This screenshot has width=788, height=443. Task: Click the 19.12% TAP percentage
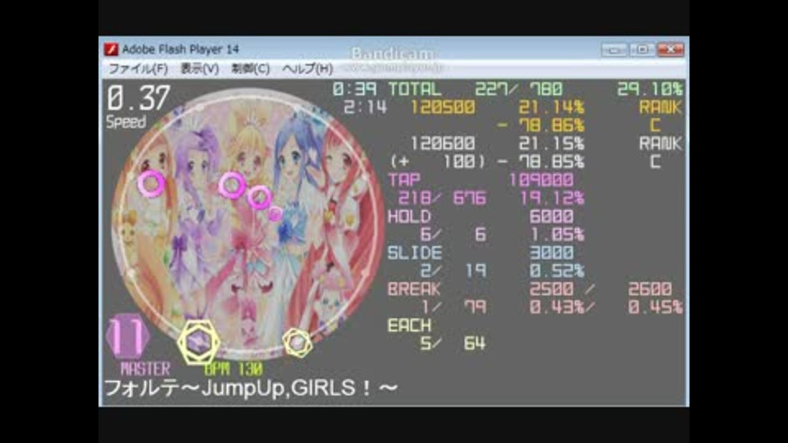[552, 198]
